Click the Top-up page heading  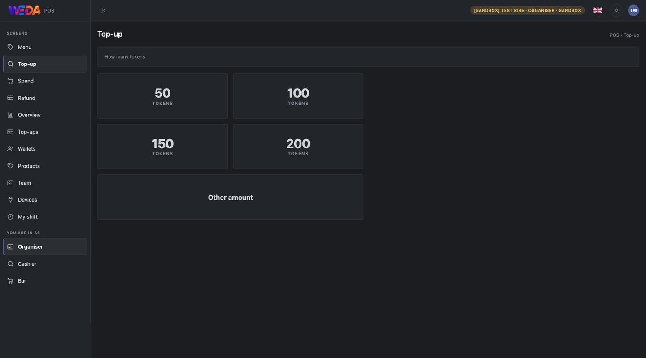coord(110,34)
